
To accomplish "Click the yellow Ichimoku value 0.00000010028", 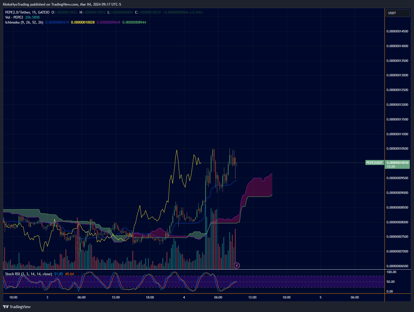I will [83, 22].
